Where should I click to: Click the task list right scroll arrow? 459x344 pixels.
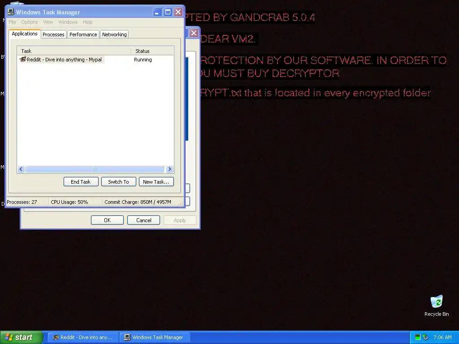pos(169,169)
